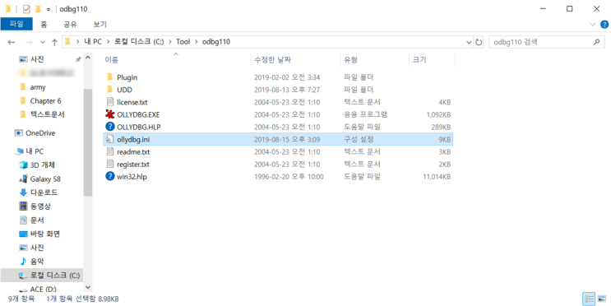Expand breadcrumb chevron after 로컬 디스크 (C:)
This screenshot has height=306, width=611.
pos(170,42)
